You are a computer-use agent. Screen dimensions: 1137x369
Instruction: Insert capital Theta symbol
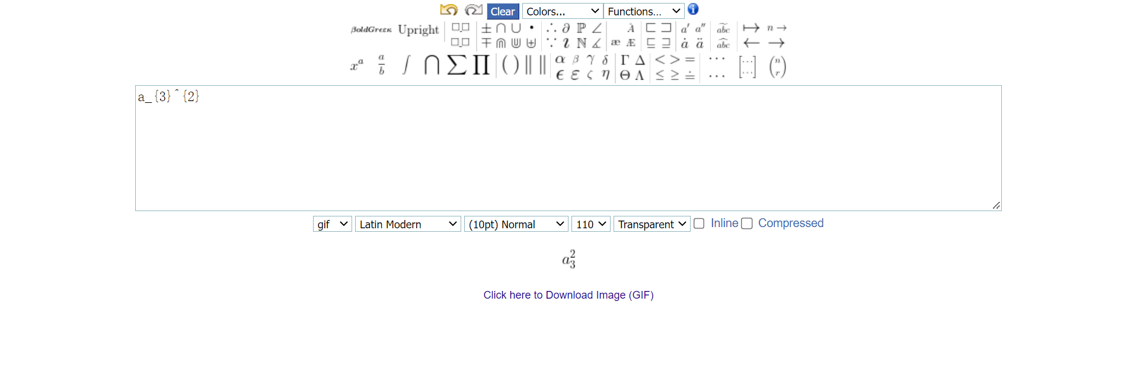pyautogui.click(x=625, y=75)
